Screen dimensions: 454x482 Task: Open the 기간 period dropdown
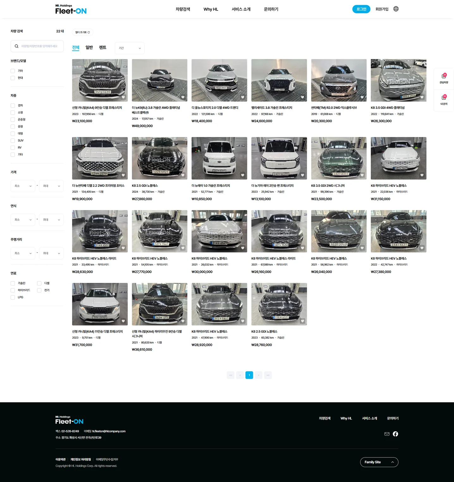(130, 48)
